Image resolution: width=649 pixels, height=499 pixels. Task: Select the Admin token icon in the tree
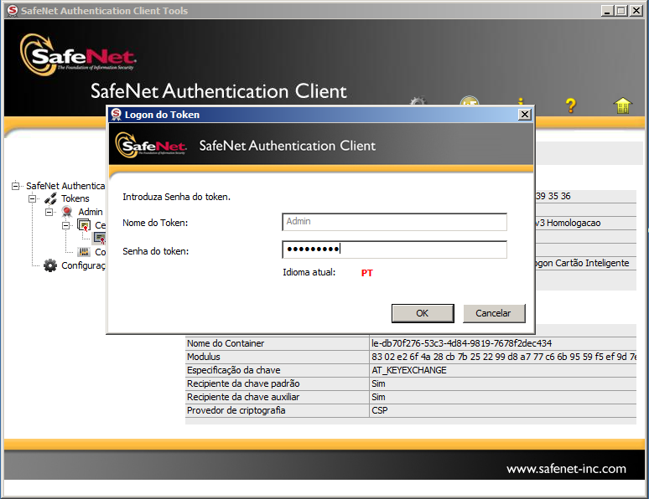pyautogui.click(x=66, y=212)
